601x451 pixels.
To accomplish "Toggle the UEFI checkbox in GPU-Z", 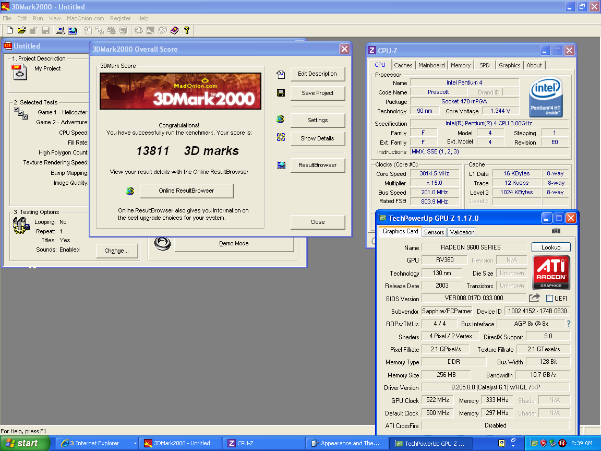I will (550, 299).
